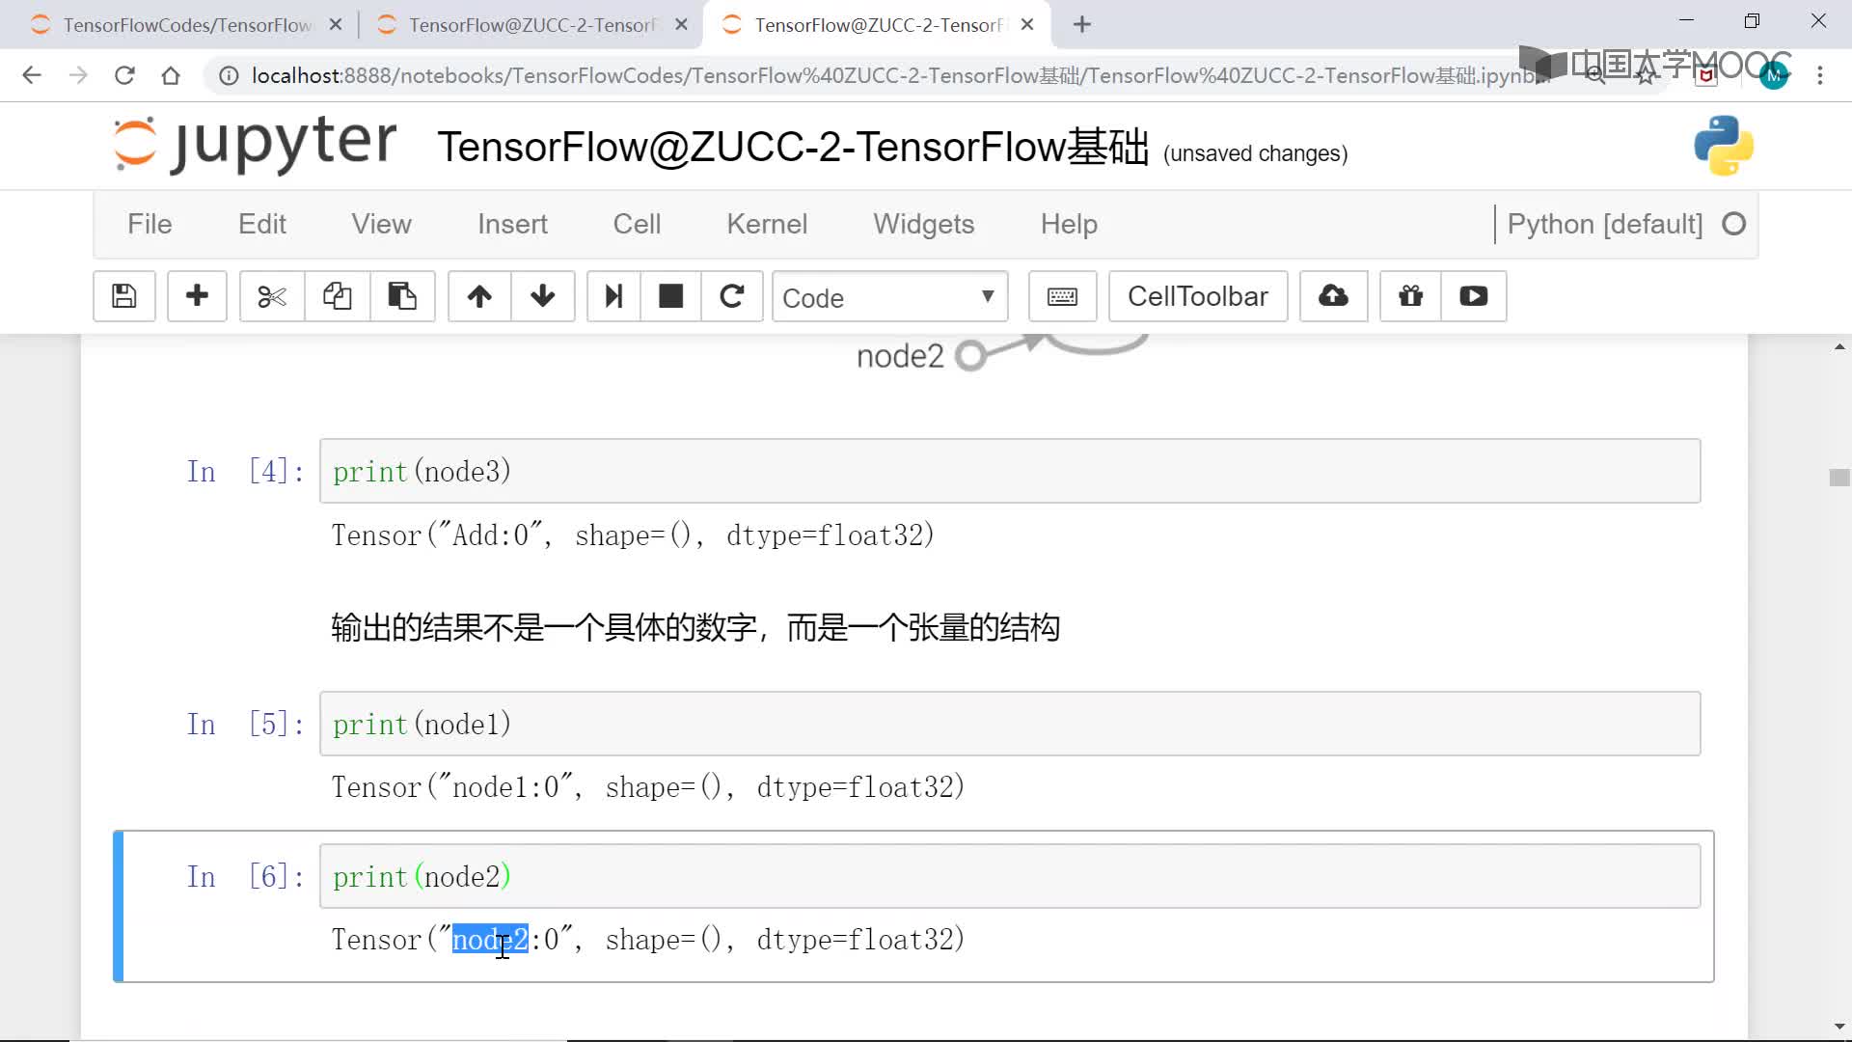Paste cells below icon
This screenshot has height=1042, width=1852.
402,296
